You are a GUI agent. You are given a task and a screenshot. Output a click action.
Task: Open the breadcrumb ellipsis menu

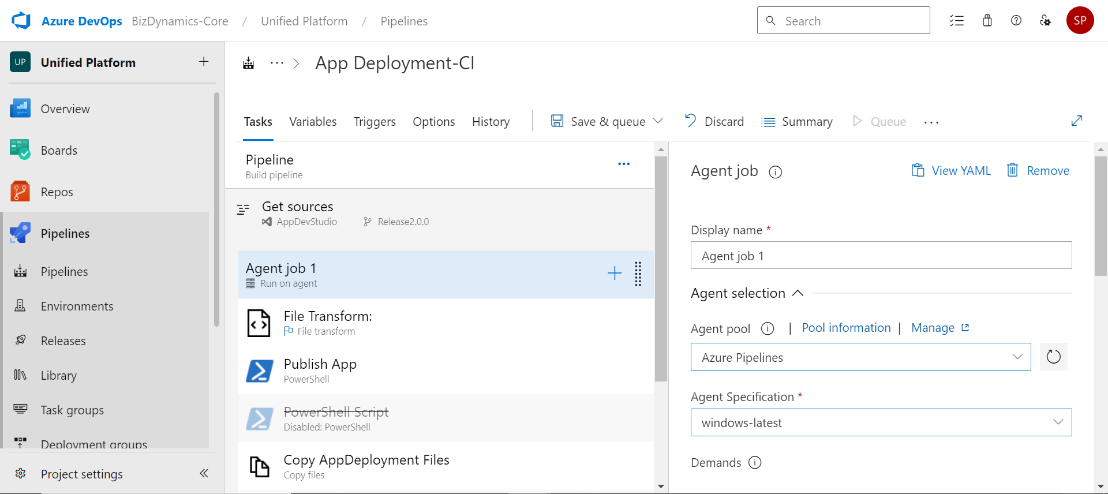[x=277, y=63]
